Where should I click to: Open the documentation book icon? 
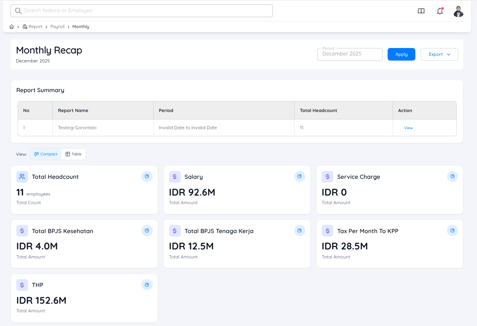point(421,11)
